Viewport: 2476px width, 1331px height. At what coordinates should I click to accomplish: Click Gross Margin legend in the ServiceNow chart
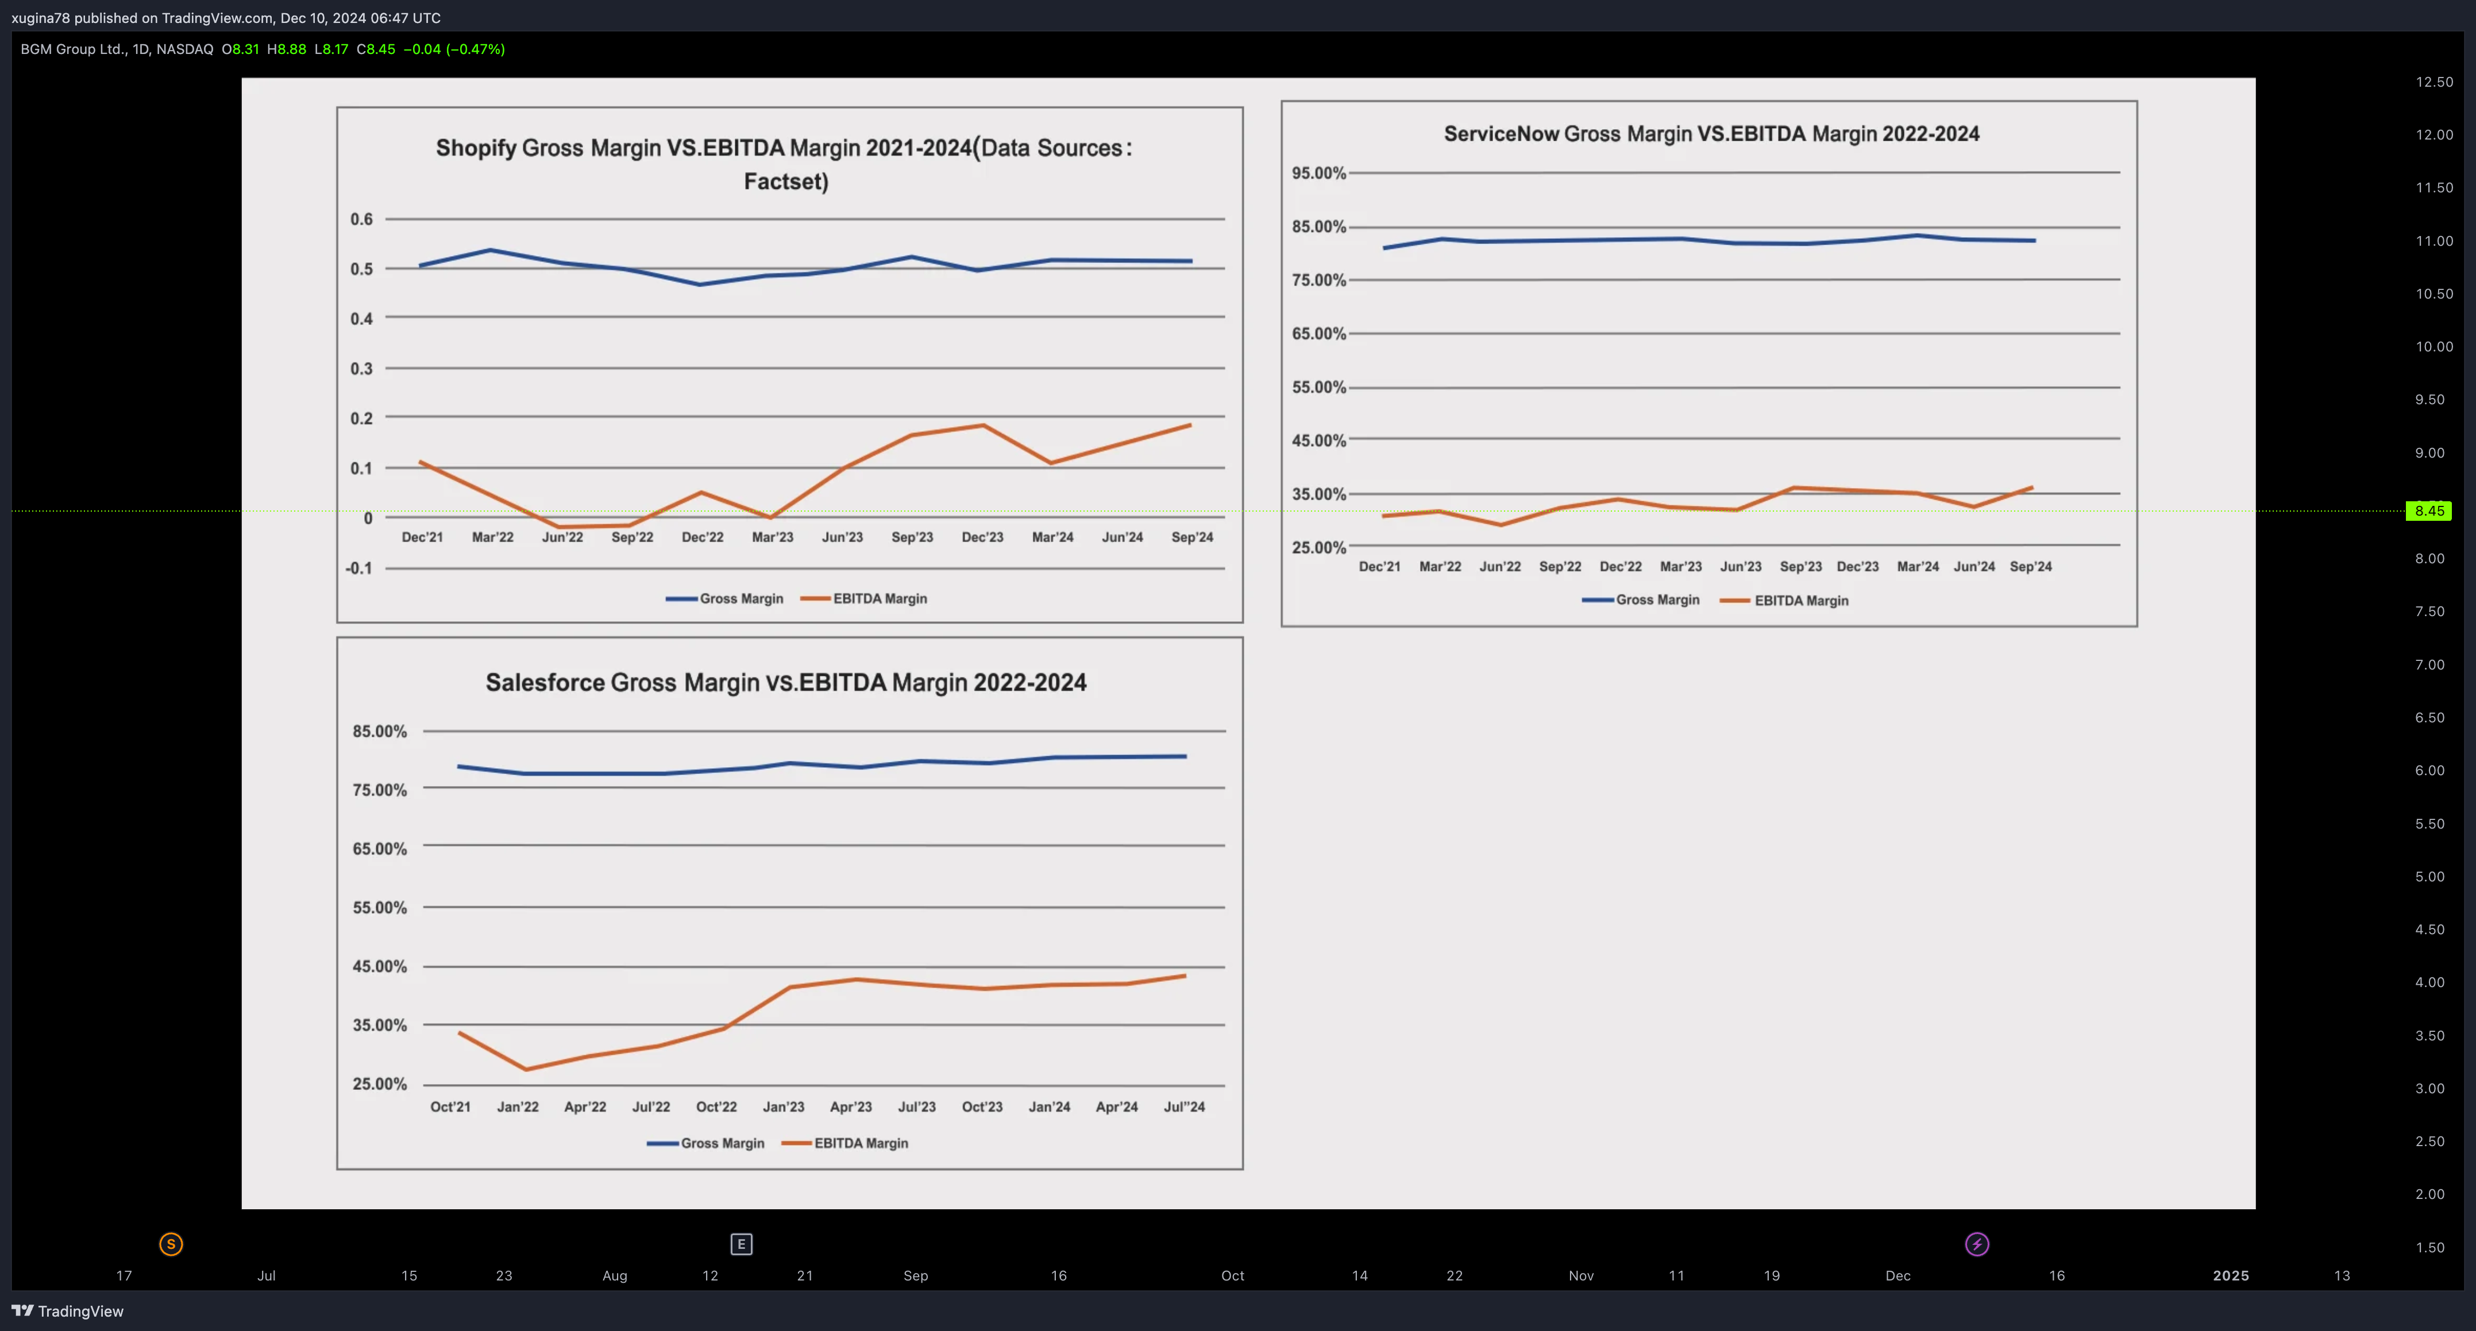(1641, 599)
